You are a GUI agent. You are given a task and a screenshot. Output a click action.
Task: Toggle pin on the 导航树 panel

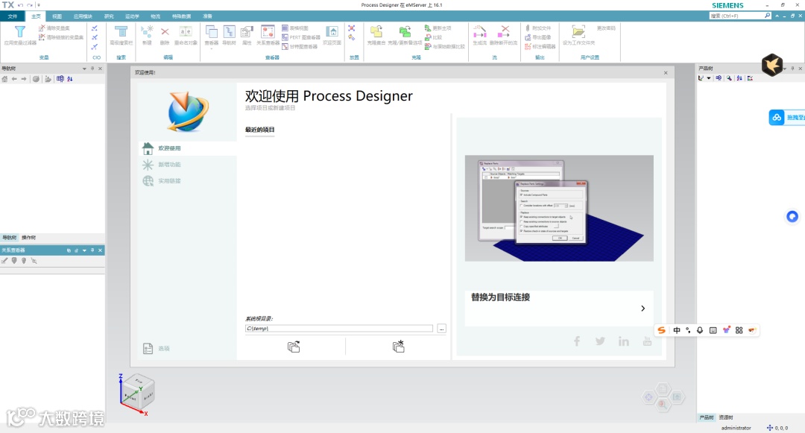click(x=92, y=69)
